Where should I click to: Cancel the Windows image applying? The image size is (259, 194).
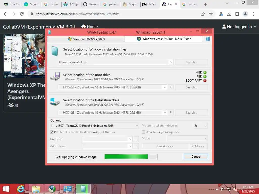click(196, 157)
